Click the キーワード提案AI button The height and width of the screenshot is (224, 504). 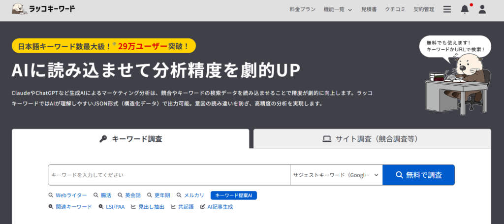point(234,195)
